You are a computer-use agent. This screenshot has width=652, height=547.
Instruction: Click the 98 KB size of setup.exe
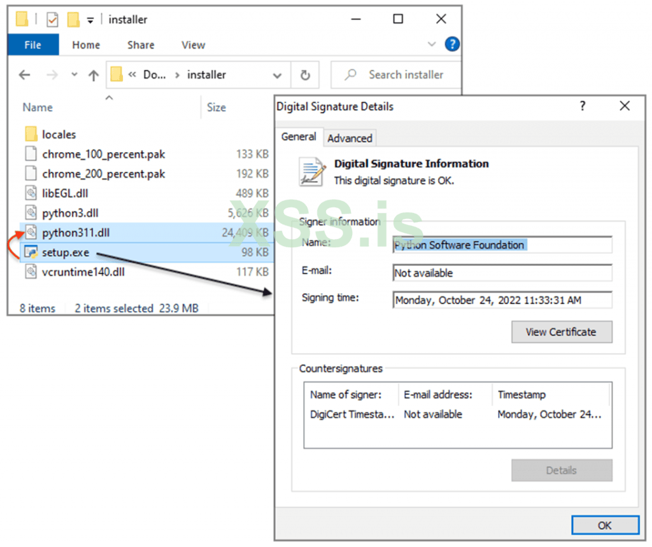click(x=255, y=252)
